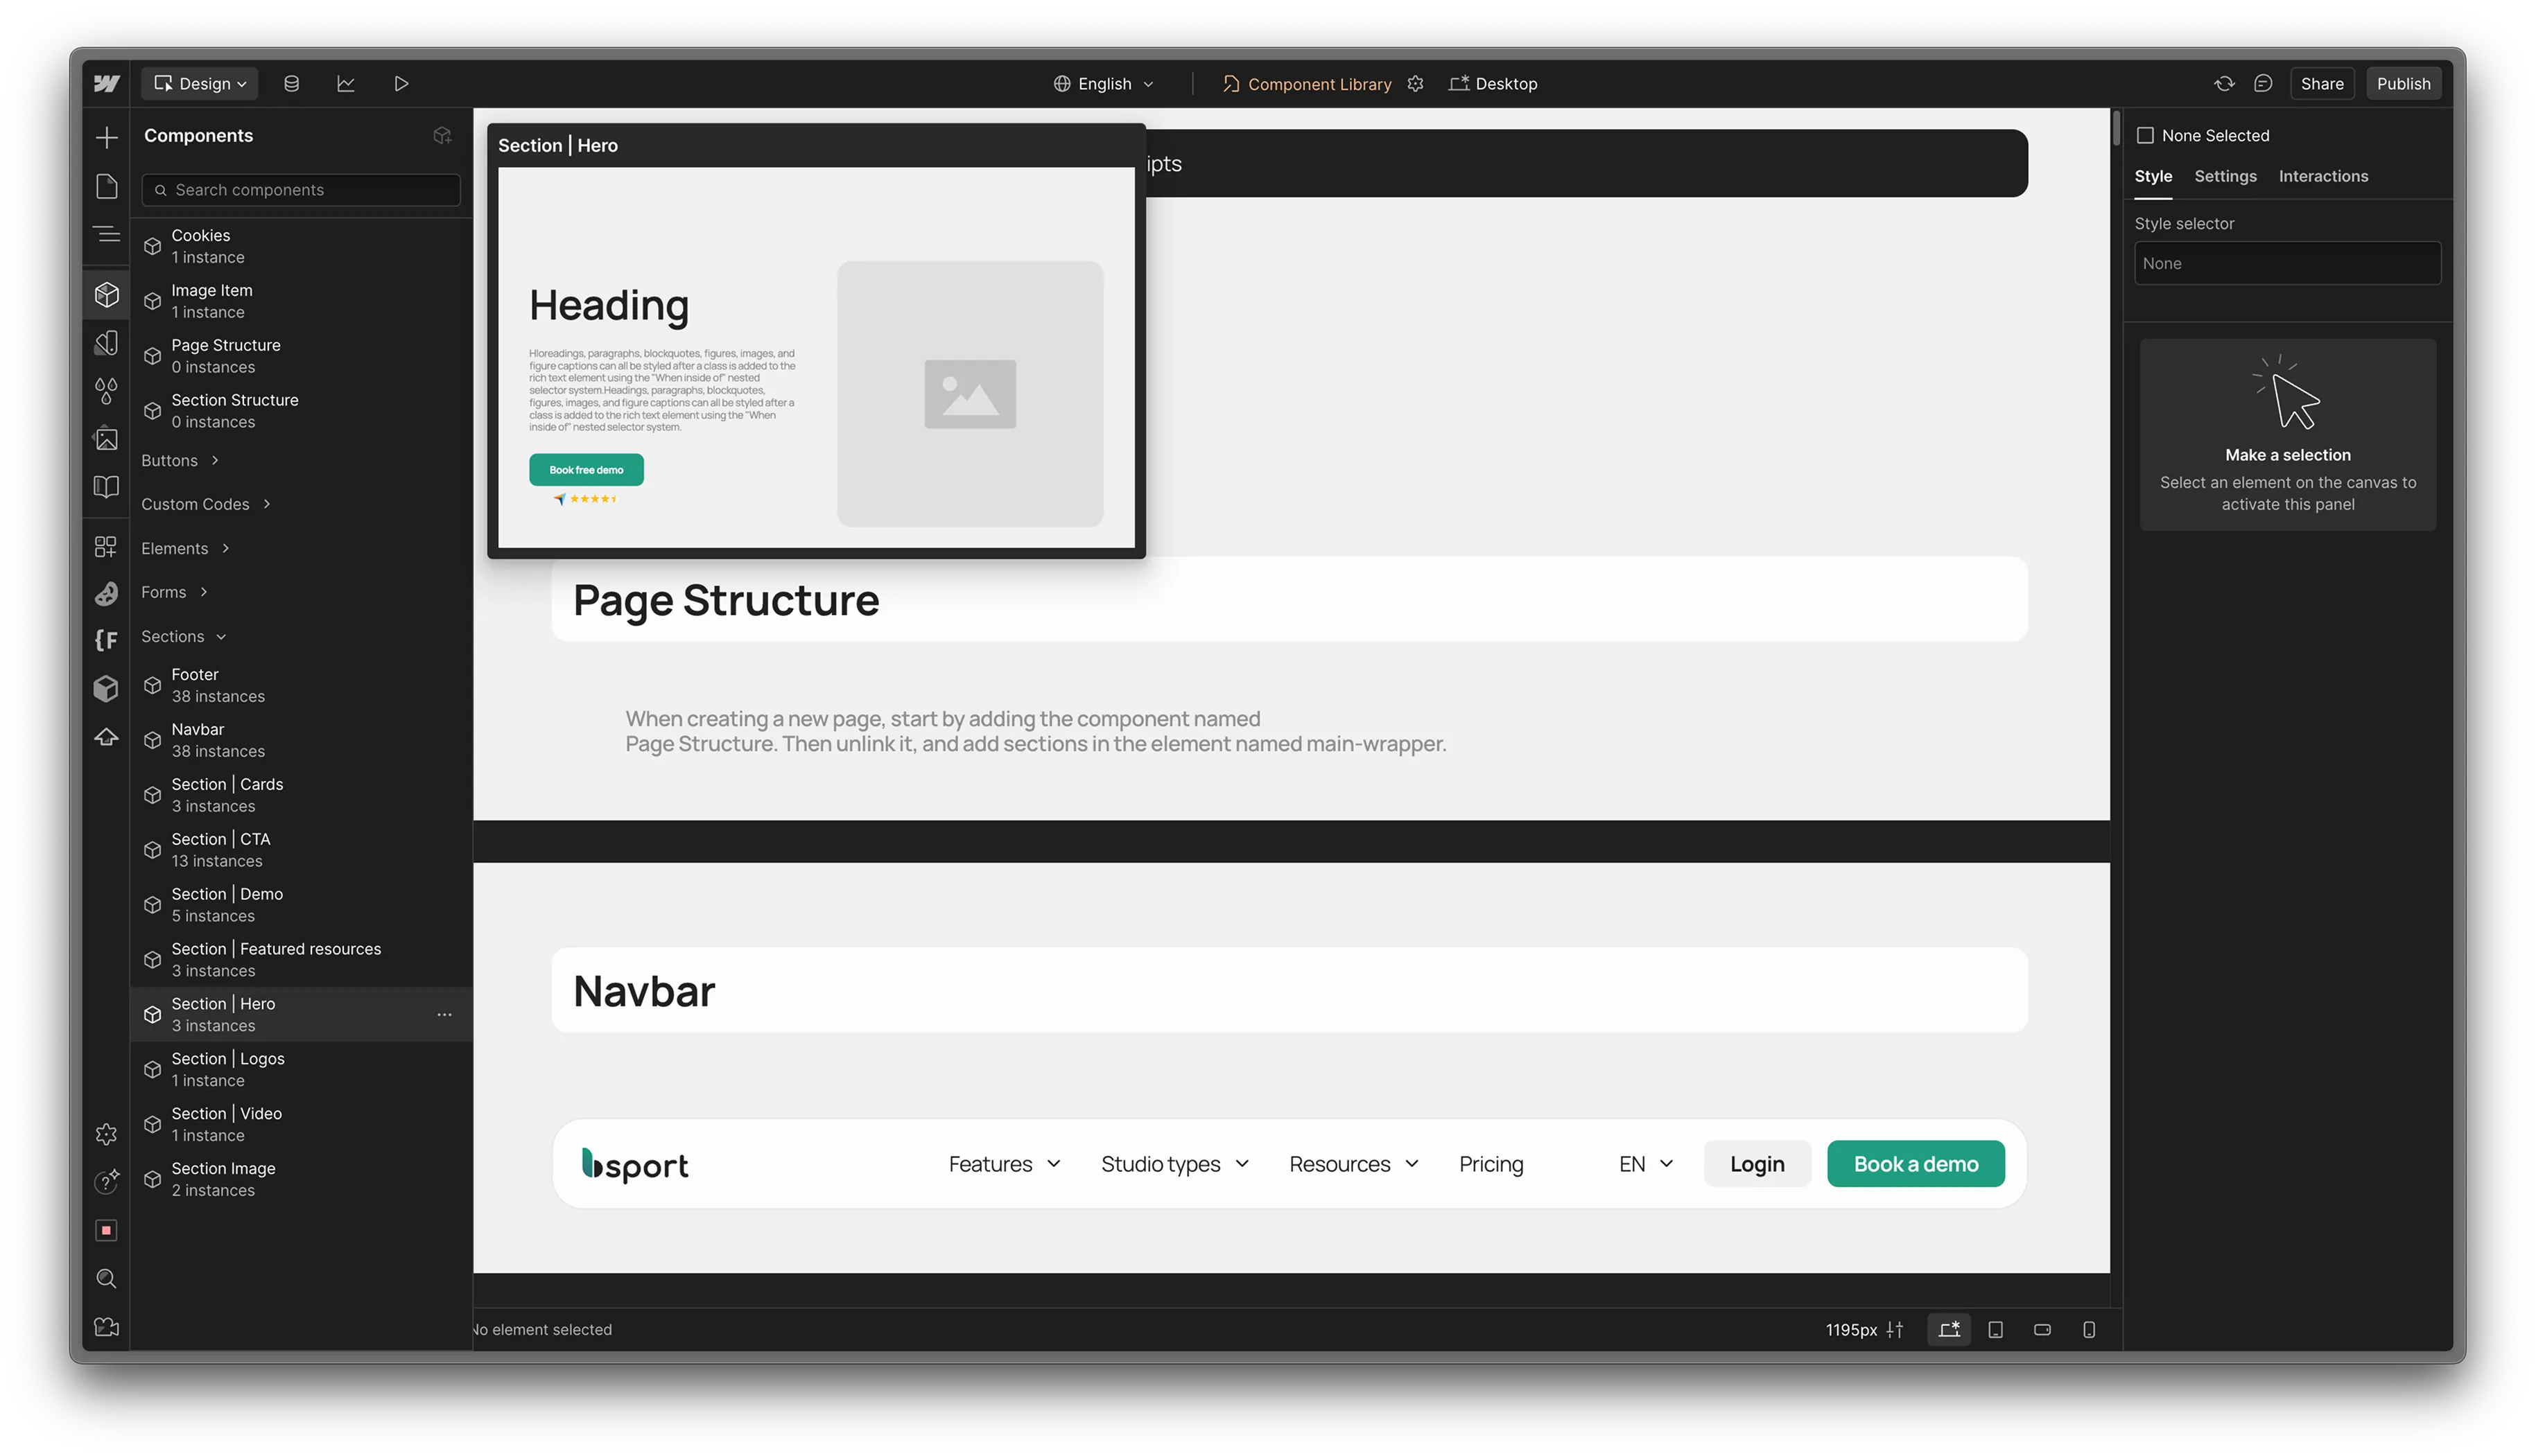Expand the Custom Codes folder
The image size is (2536, 1456).
pos(206,504)
